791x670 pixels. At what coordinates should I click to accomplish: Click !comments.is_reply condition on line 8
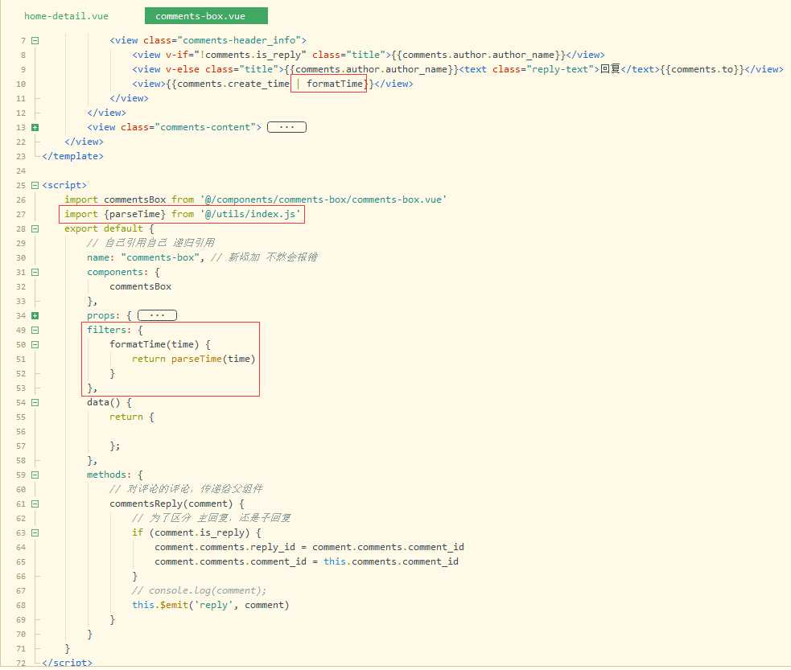(253, 55)
